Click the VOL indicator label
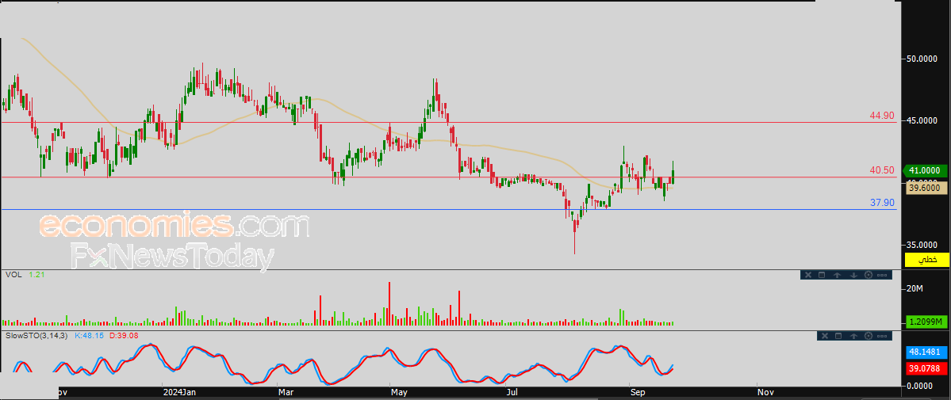Viewport: 951px width, 400px height. click(x=13, y=275)
